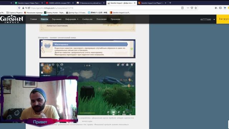Bookmark this page with the star icon
229x129 pixels.
point(196,8)
